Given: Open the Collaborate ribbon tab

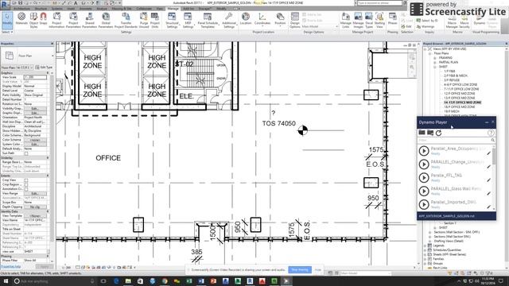Looking at the screenshot, I should 144,9.
